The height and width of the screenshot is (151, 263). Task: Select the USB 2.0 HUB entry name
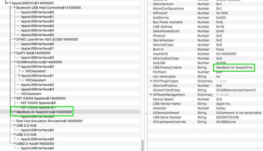(x=26, y=125)
